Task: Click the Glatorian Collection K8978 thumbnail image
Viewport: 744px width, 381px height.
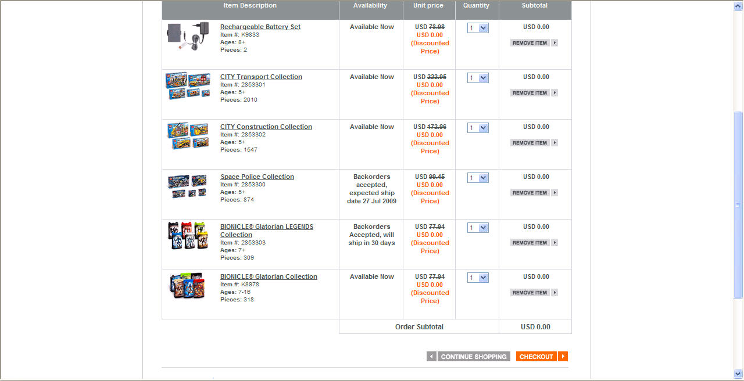Action: coord(187,286)
